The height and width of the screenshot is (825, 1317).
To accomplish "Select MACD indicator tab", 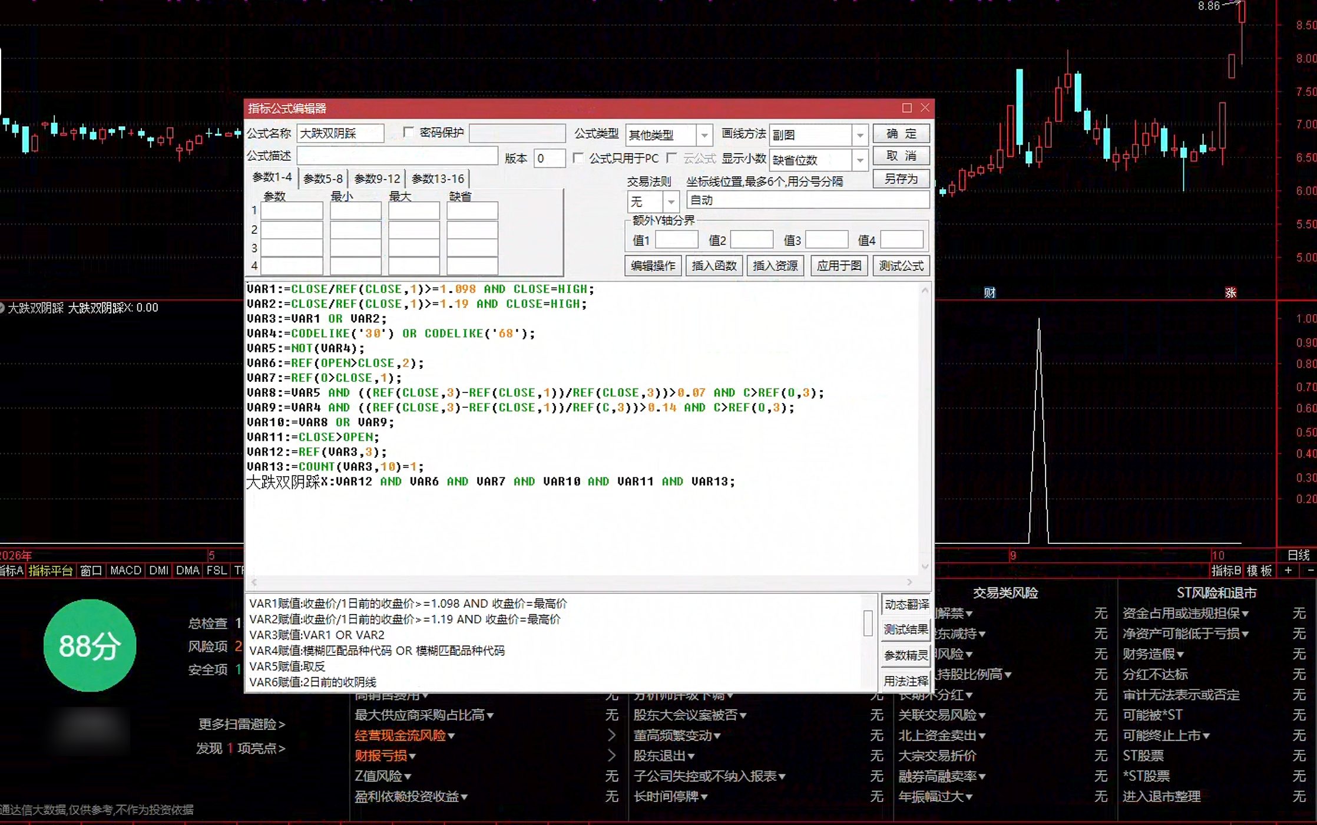I will tap(125, 570).
